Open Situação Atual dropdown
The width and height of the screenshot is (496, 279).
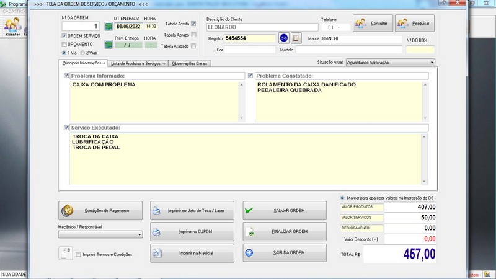pyautogui.click(x=391, y=63)
